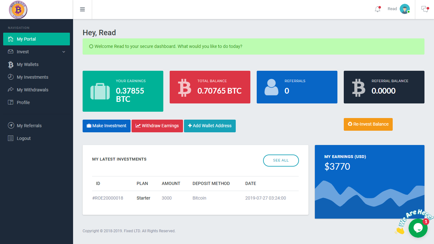Screen dimensions: 434x244
Task: Open the Invest menu item
Action: 37,52
